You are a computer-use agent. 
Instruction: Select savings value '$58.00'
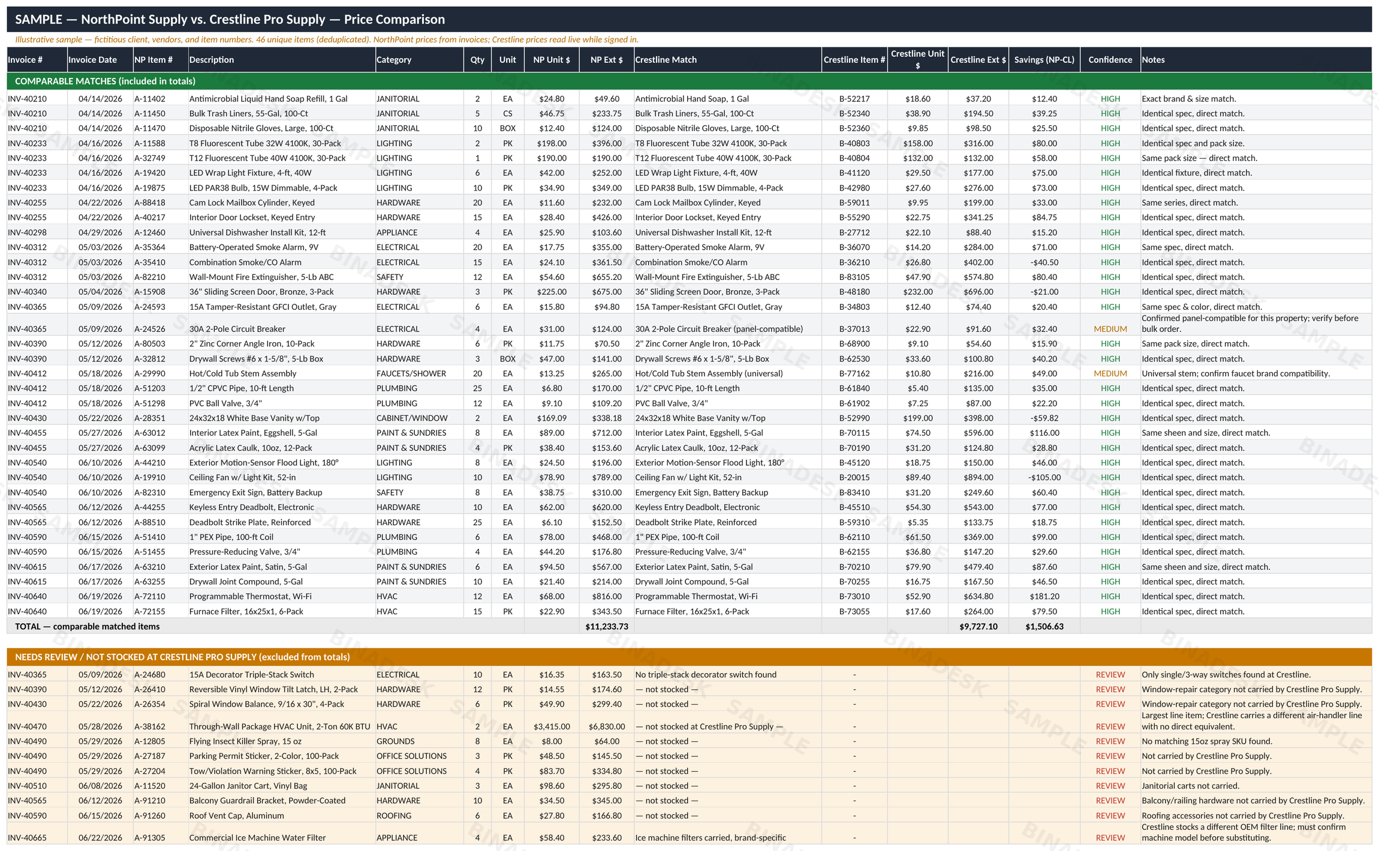1044,158
